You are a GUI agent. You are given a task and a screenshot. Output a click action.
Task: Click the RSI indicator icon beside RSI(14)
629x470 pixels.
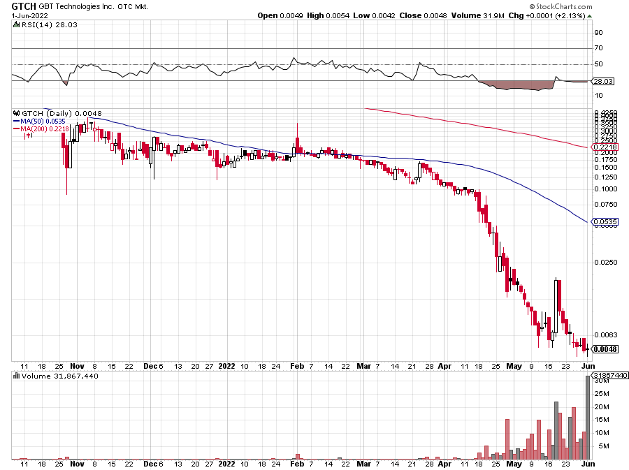point(16,25)
